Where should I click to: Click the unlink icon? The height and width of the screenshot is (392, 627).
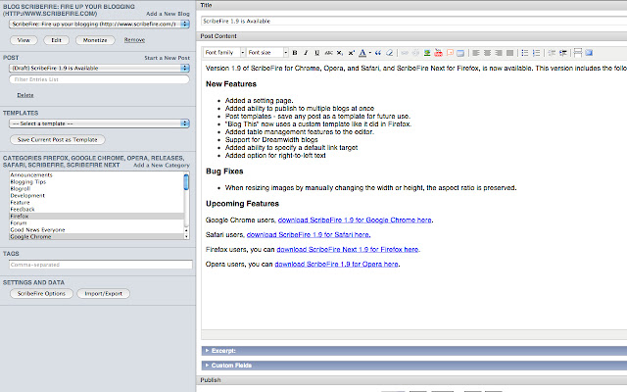coord(415,53)
